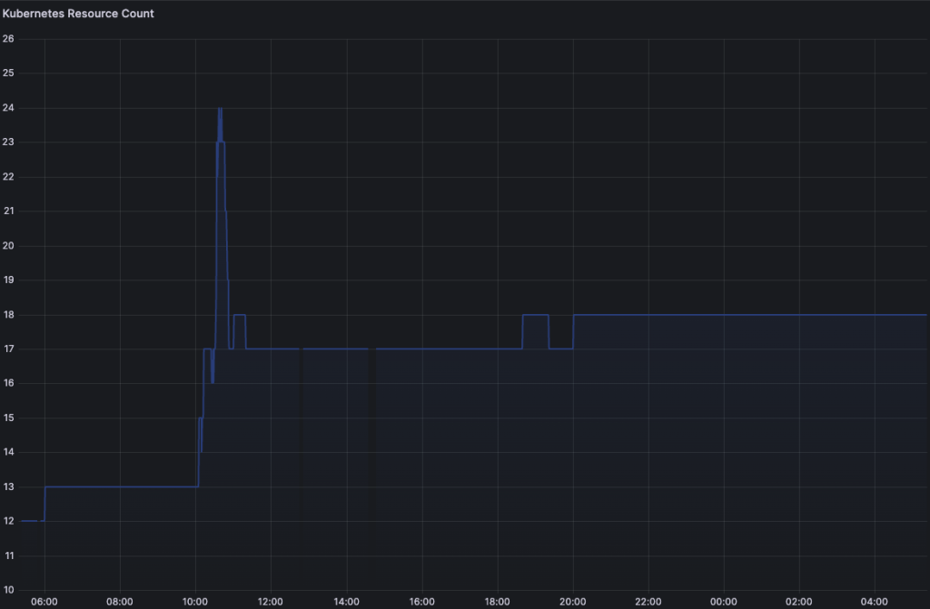The width and height of the screenshot is (930, 609).
Task: Click the line at 18 above 22:00
Action: (x=648, y=315)
